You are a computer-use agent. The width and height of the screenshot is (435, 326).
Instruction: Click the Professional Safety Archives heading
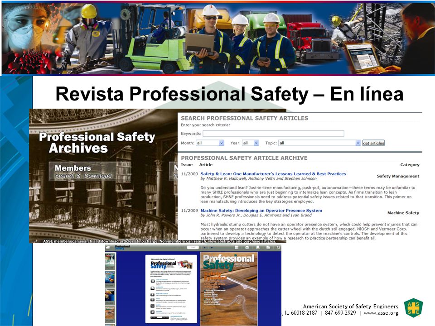point(97,143)
